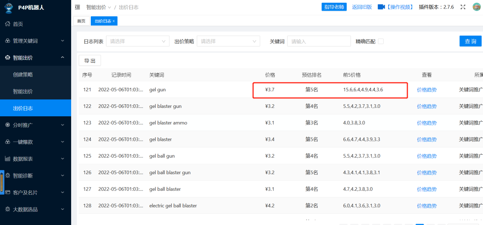
Task: View 价格趋势 for electric gel ball blaster
Action: coord(427,206)
